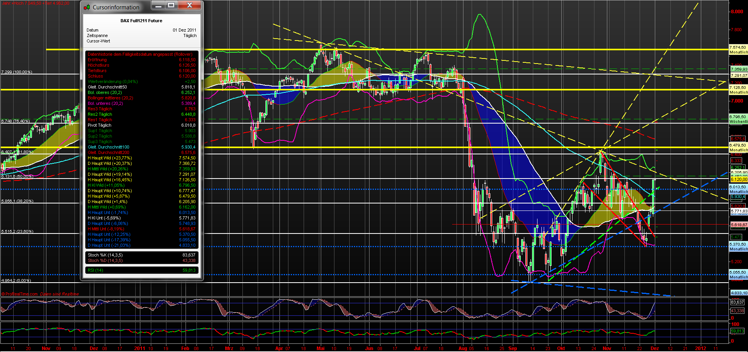Open the ProRealTime.com copyright link

tap(19, 294)
